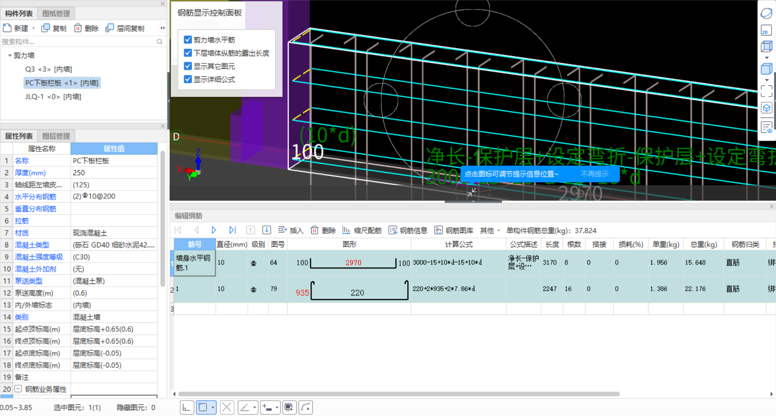This screenshot has height=416, width=776.
Task: Close the 编辑钢筋 panel
Action: coord(772,206)
